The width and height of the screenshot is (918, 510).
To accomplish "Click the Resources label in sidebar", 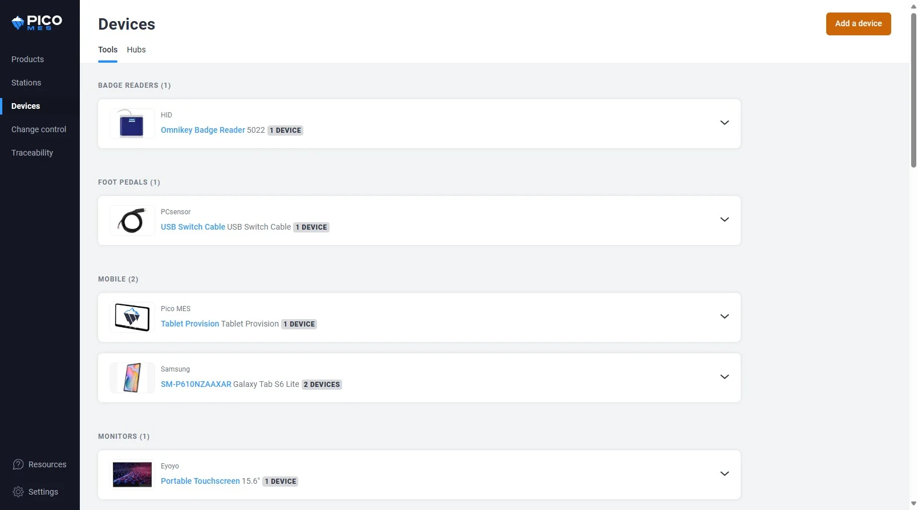I will 47,464.
